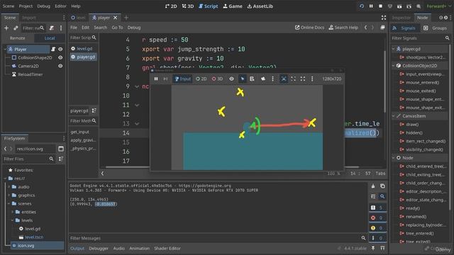Click attach script icon in Scene dock toolbar
The height and width of the screenshot is (255, 454).
pos(52,28)
